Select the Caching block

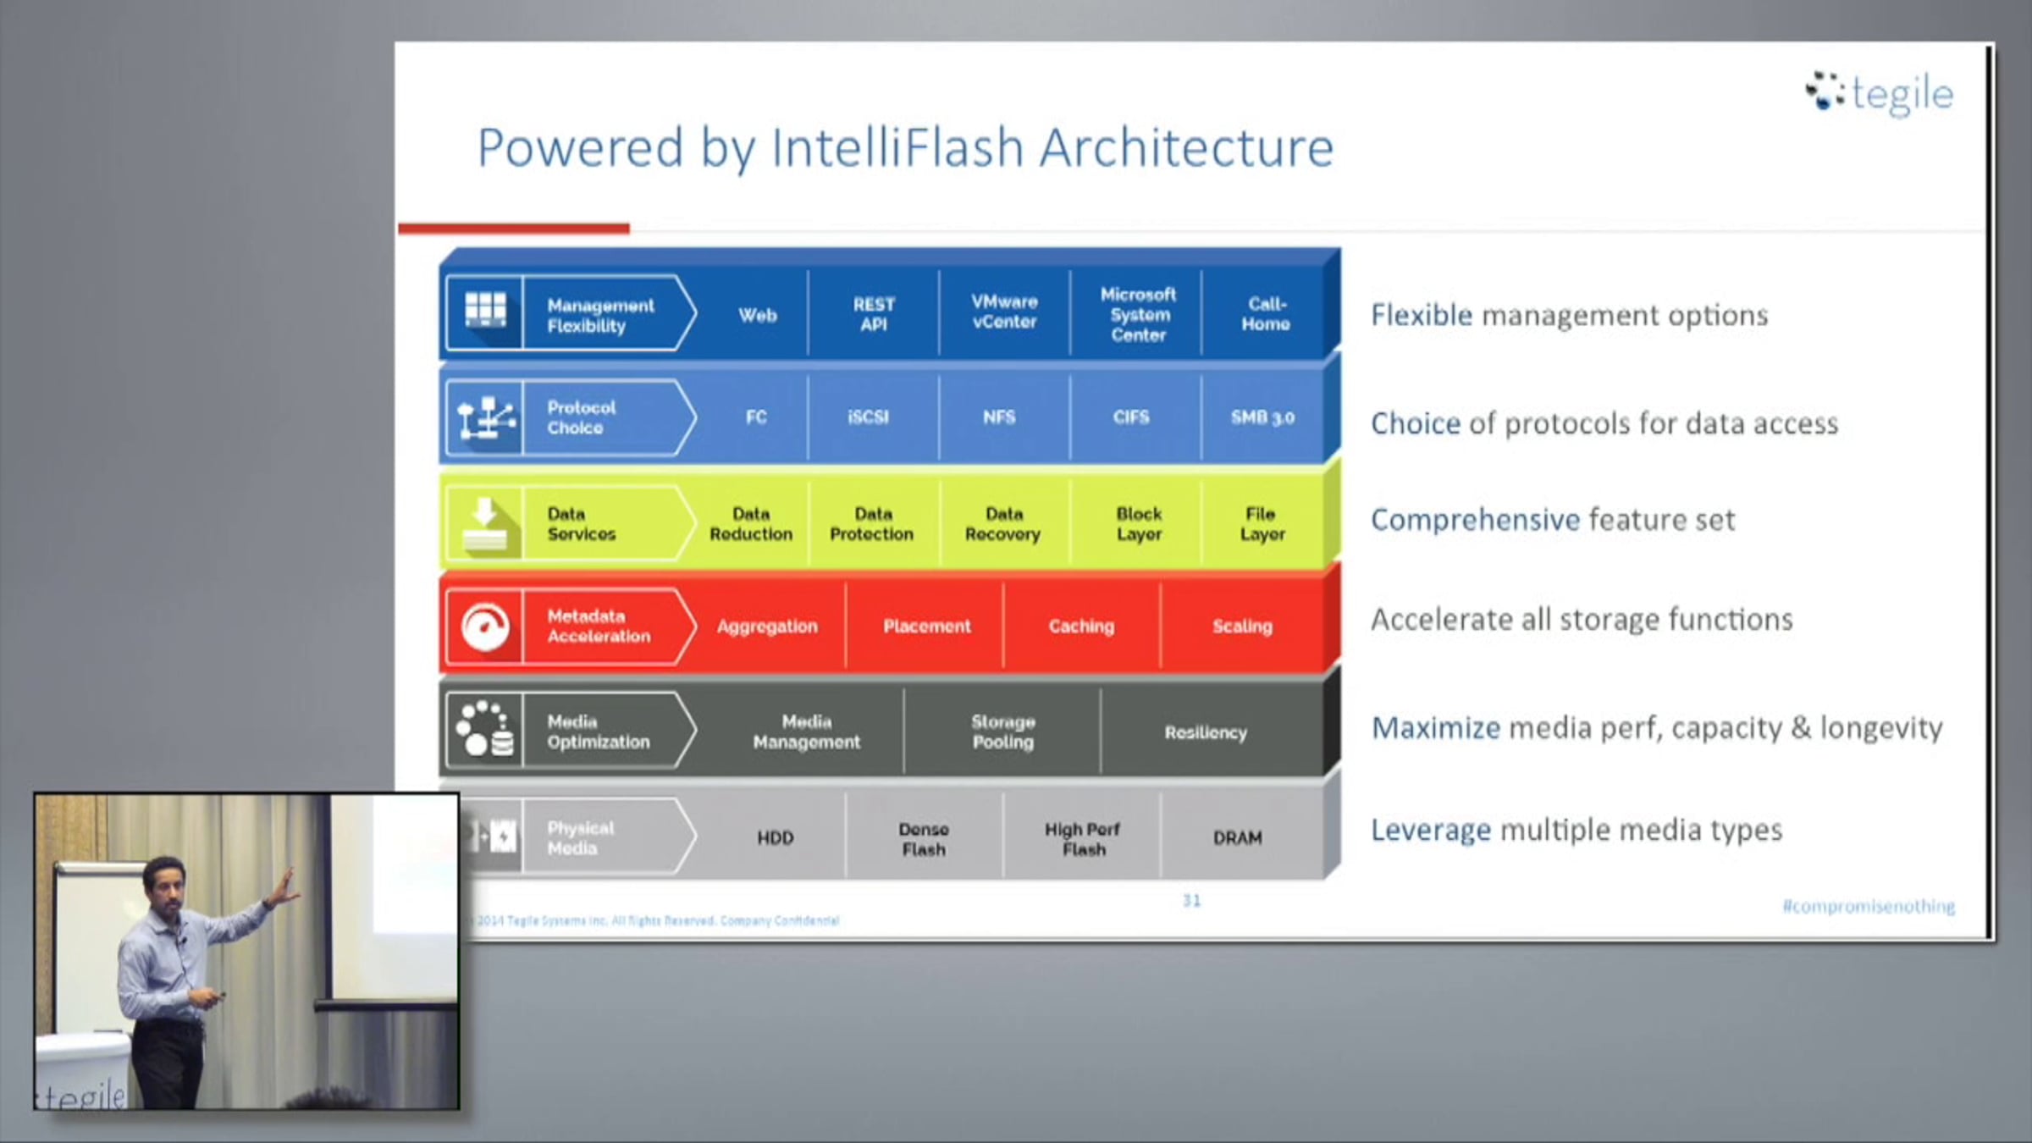[1081, 627]
